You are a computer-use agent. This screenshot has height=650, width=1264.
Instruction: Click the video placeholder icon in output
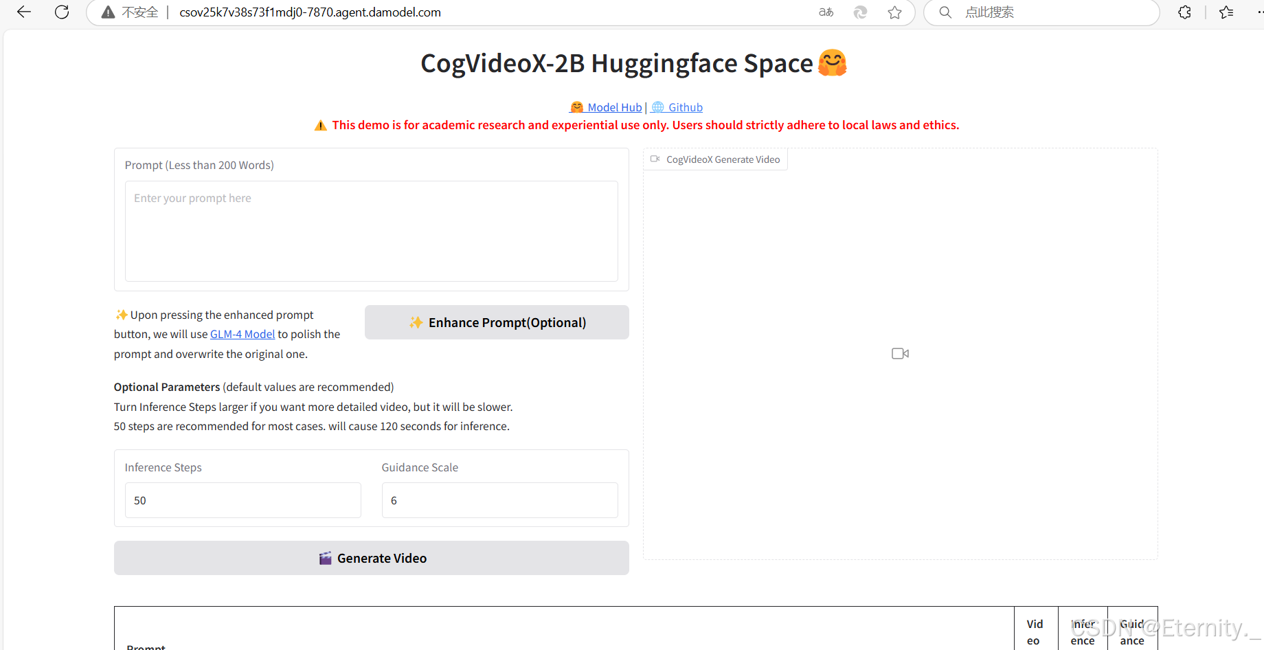(x=900, y=353)
